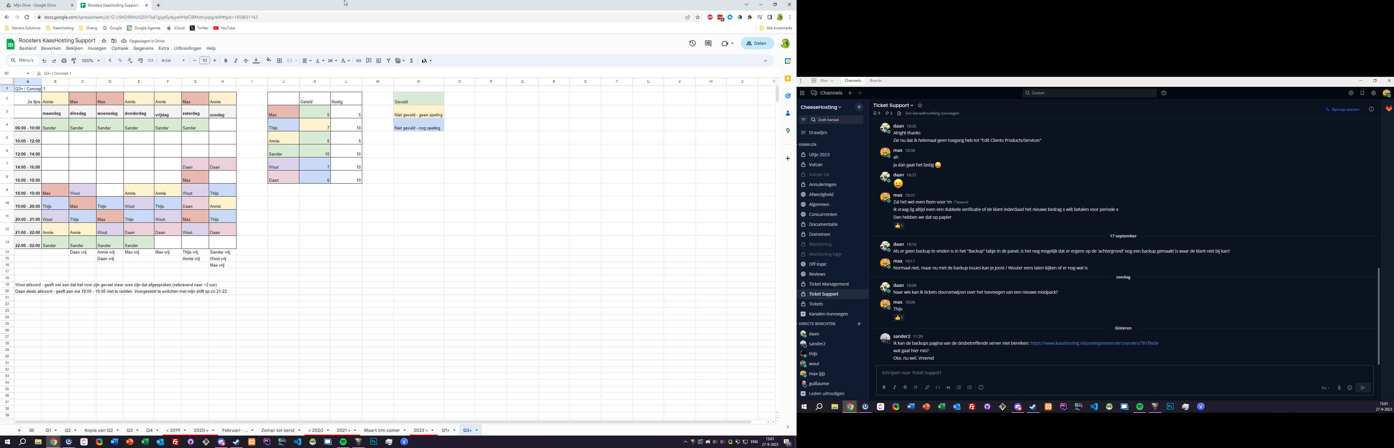This screenshot has width=1394, height=448.
Task: Toggle bold in Sheets toolbar
Action: click(x=226, y=61)
